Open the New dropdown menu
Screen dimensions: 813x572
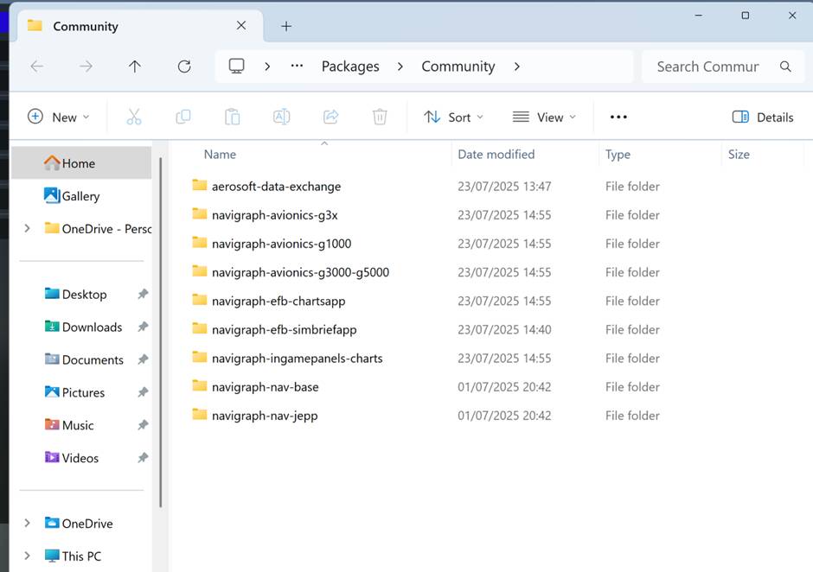(58, 118)
